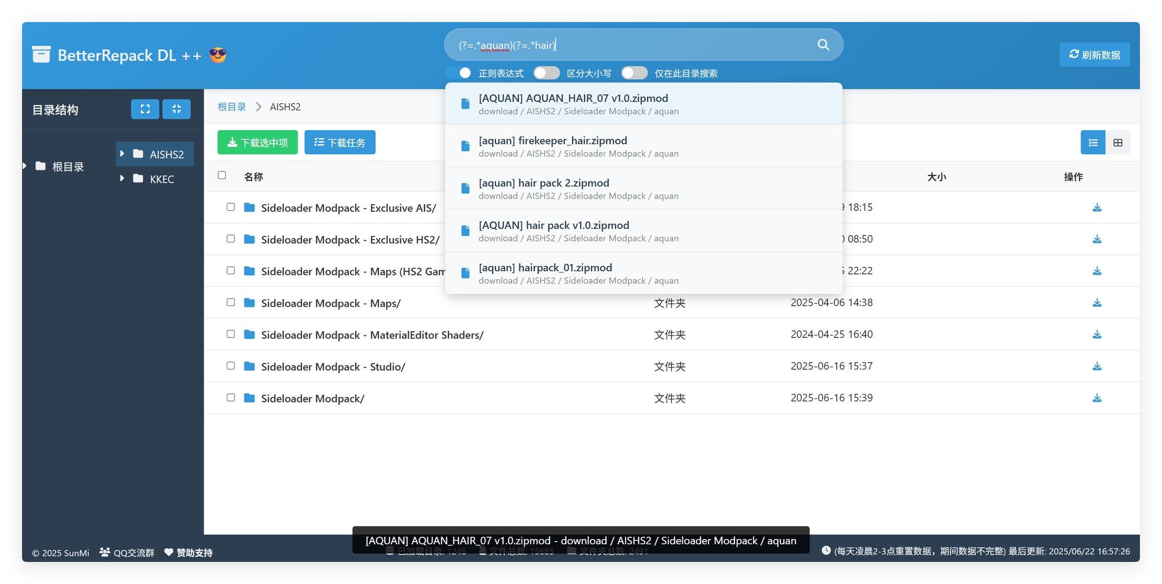Screen dimensions: 1162x584
Task: Click into the regex search field
Action: point(630,45)
